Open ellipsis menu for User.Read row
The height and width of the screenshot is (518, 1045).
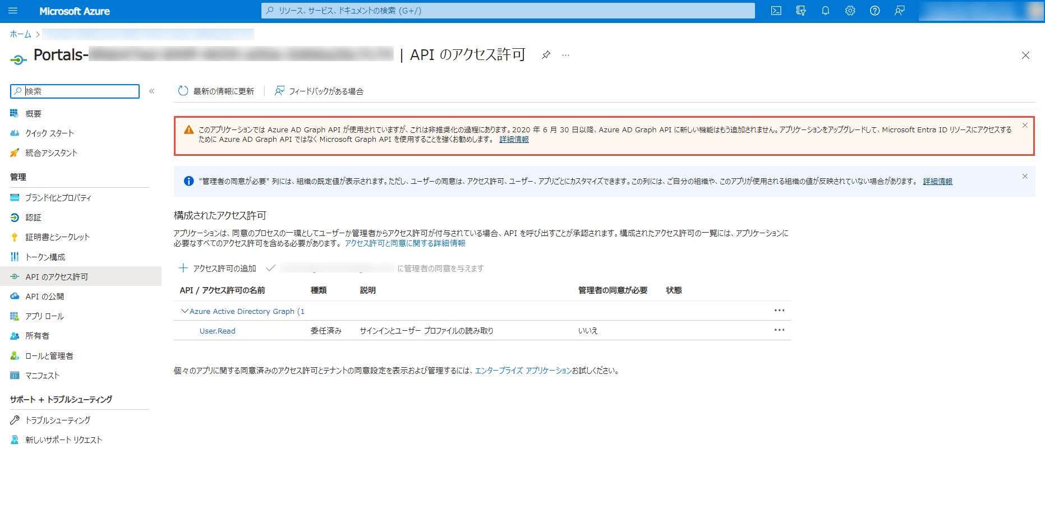779,330
